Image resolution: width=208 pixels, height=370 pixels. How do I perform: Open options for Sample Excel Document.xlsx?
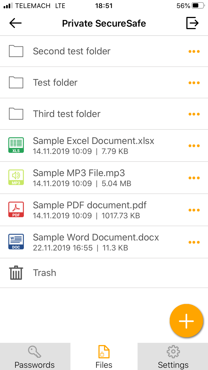click(x=194, y=146)
